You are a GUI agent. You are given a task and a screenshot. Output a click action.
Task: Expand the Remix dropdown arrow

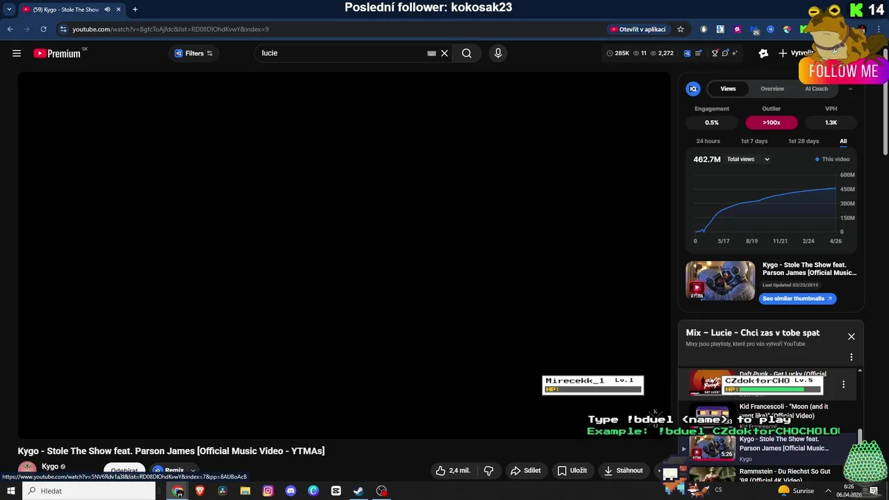(193, 471)
